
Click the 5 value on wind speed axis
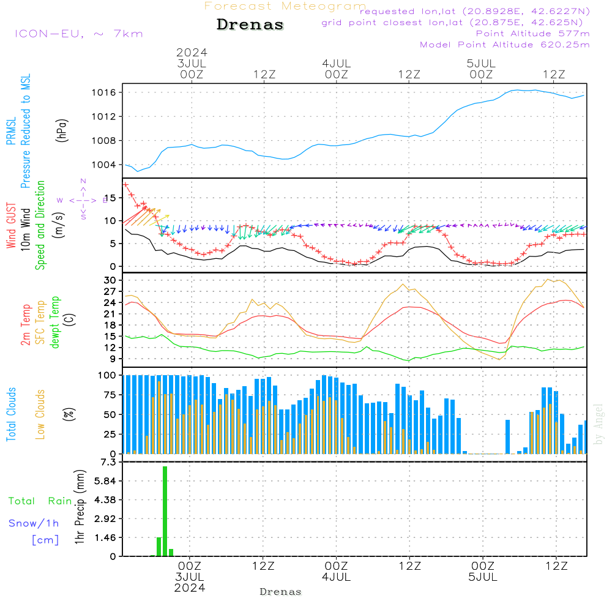click(113, 244)
